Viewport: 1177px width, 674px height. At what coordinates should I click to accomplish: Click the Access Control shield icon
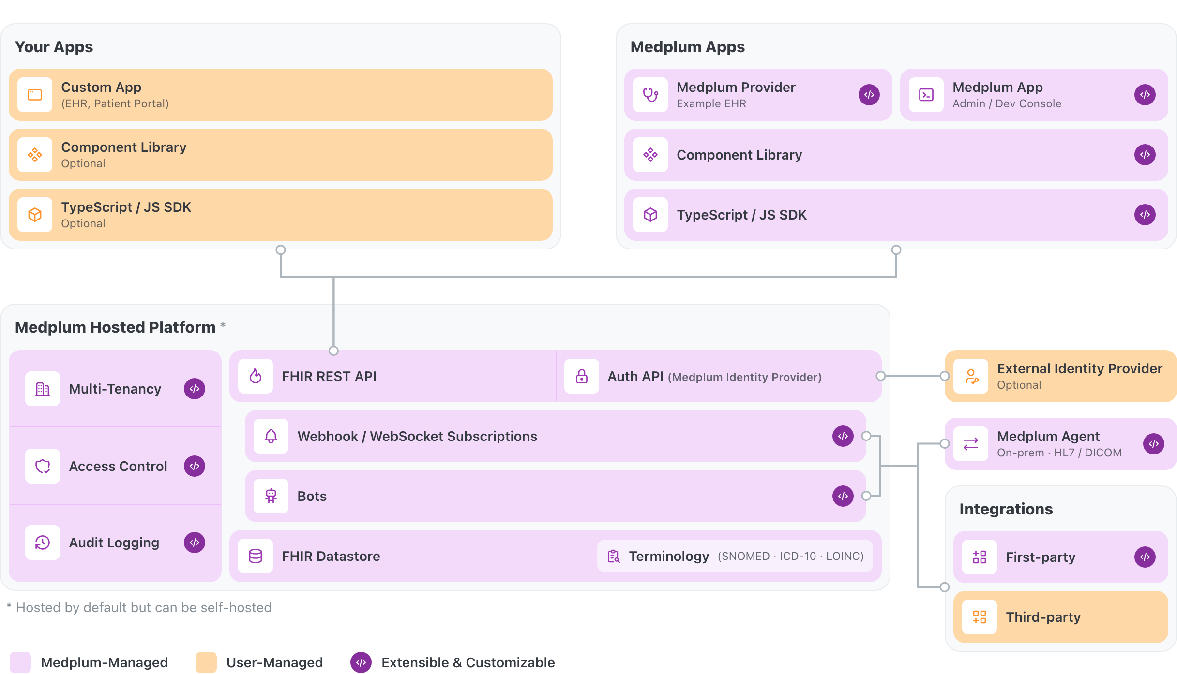43,466
